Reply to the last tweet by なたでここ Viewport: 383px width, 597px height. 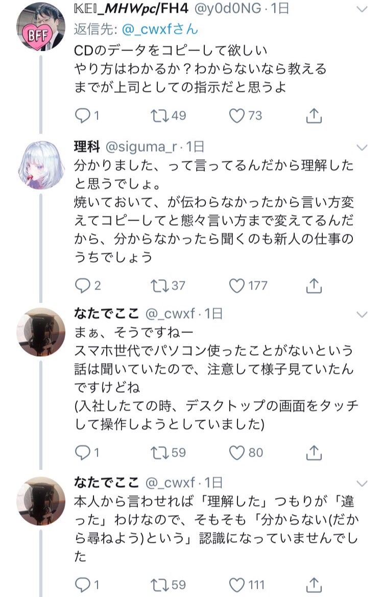point(82,585)
